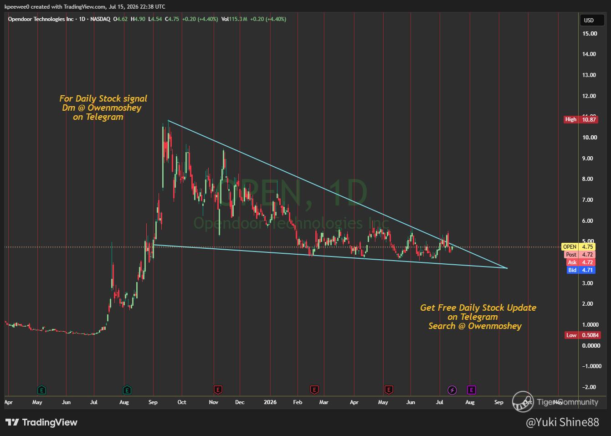Select the purple upcoming earnings icon near August 2026

point(472,390)
